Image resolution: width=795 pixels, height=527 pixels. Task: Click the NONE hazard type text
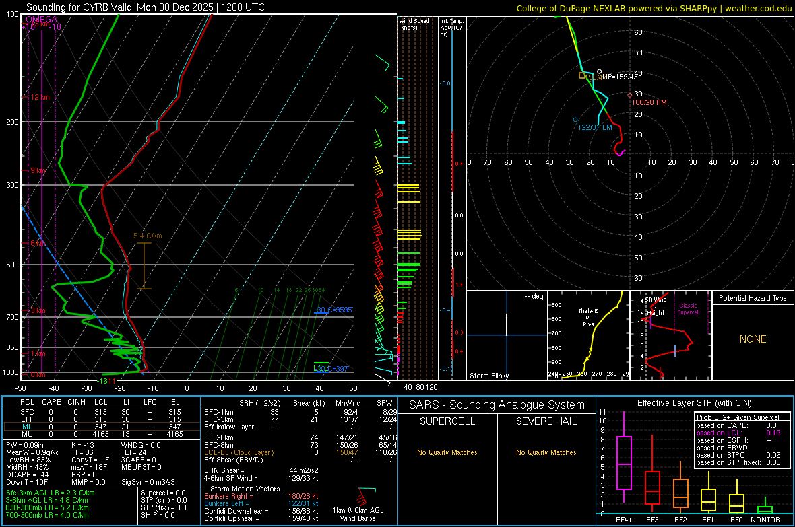pyautogui.click(x=753, y=339)
